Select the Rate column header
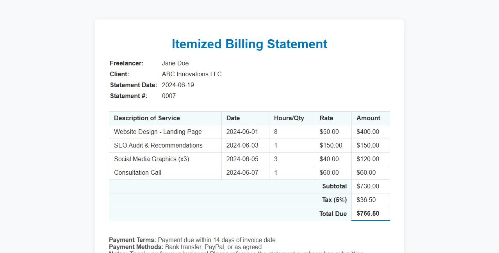The height and width of the screenshot is (253, 499). 326,118
